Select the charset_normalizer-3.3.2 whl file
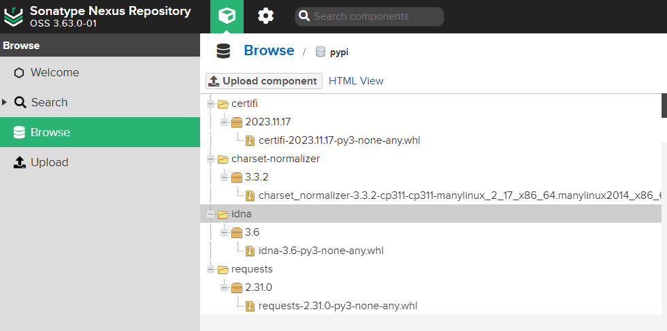667x331 pixels. tap(461, 195)
